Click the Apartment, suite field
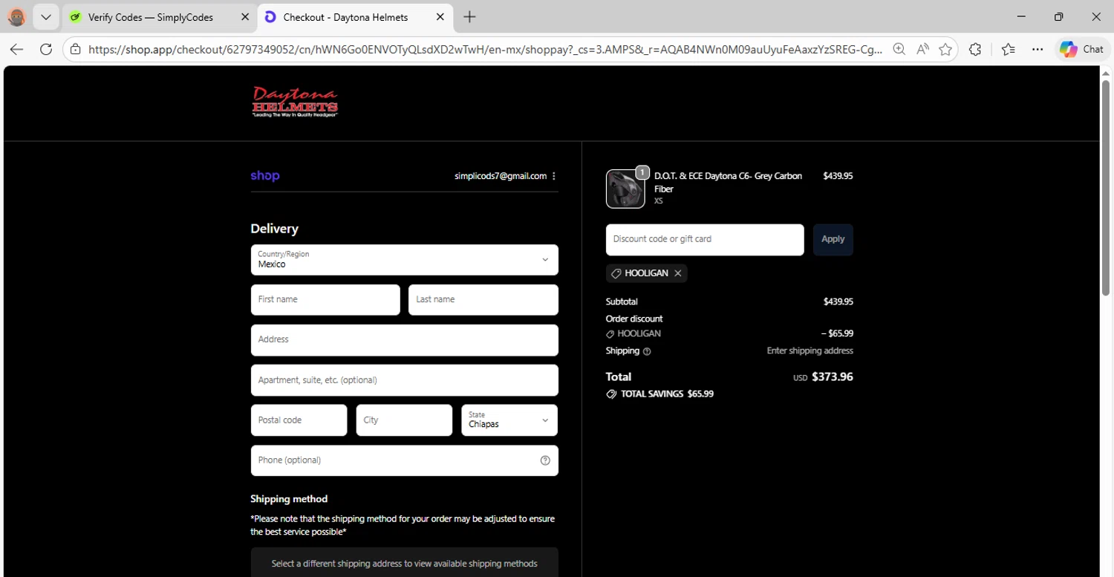Image resolution: width=1114 pixels, height=577 pixels. 404,379
